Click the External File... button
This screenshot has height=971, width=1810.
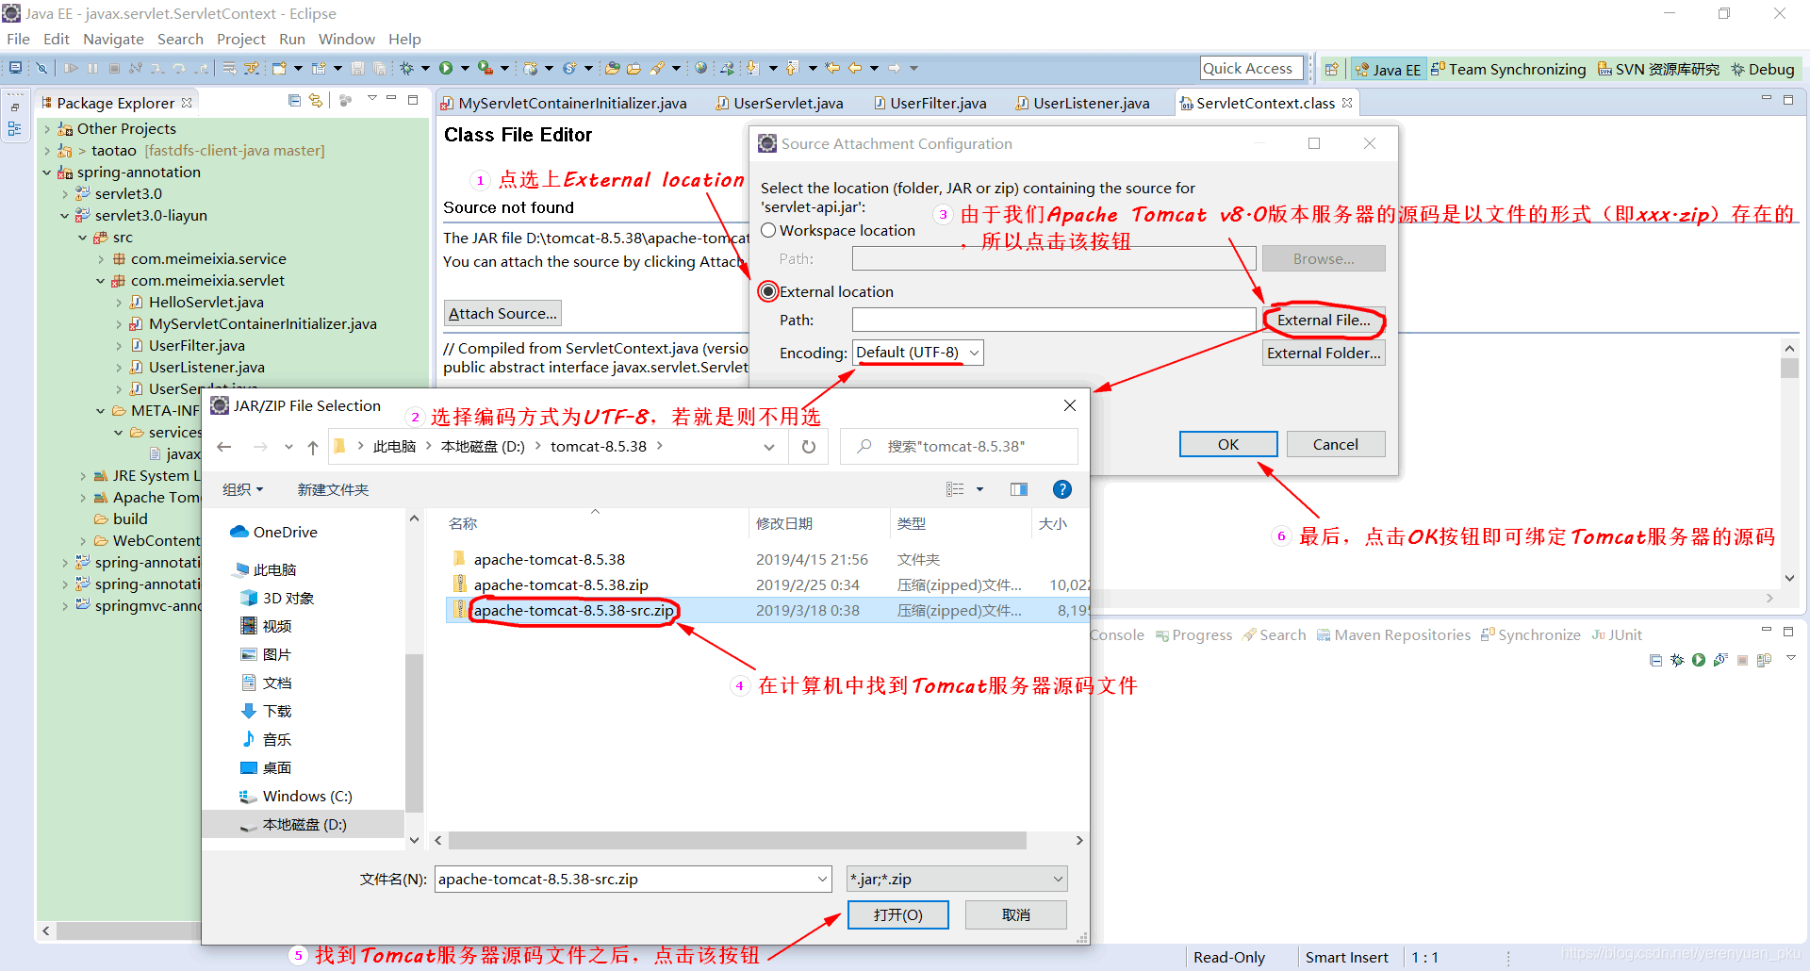click(x=1324, y=321)
